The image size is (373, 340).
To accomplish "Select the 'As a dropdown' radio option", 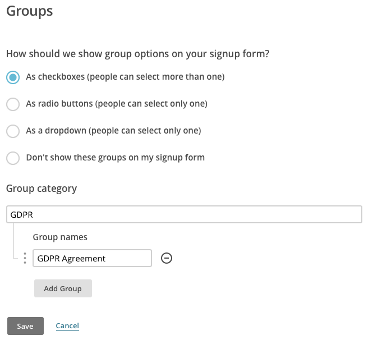I will (x=13, y=131).
